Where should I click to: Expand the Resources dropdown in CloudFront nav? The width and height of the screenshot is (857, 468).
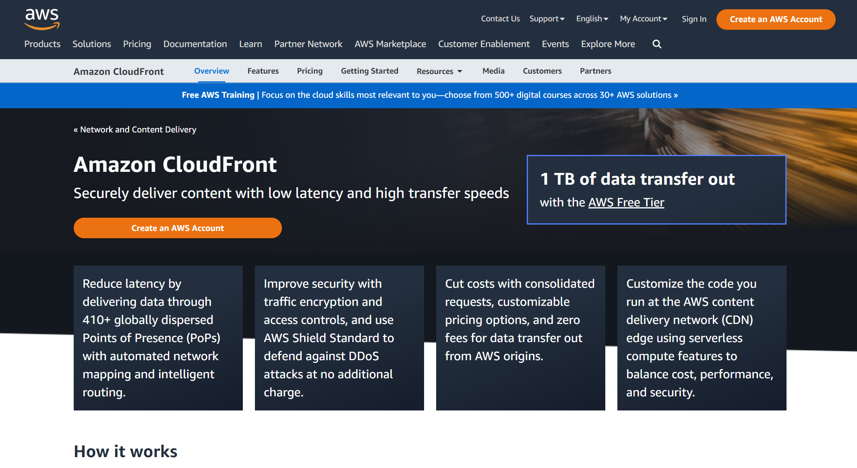[439, 71]
